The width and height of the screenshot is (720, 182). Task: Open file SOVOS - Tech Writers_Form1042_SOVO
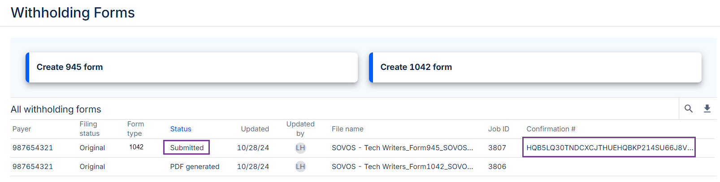[402, 167]
